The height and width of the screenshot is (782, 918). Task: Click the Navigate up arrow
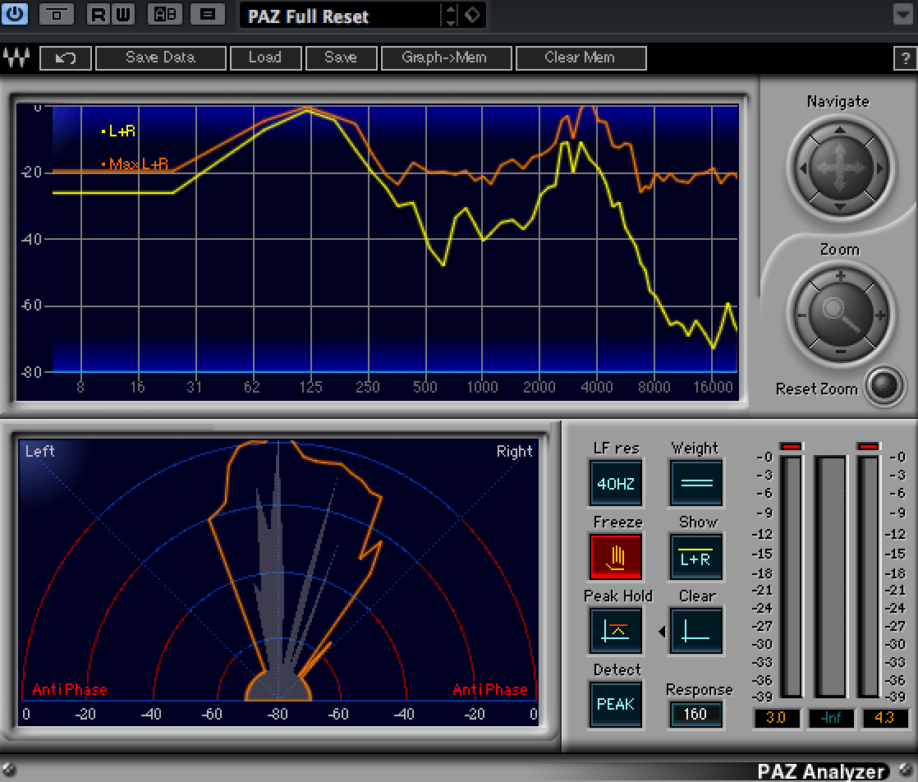pos(839,131)
